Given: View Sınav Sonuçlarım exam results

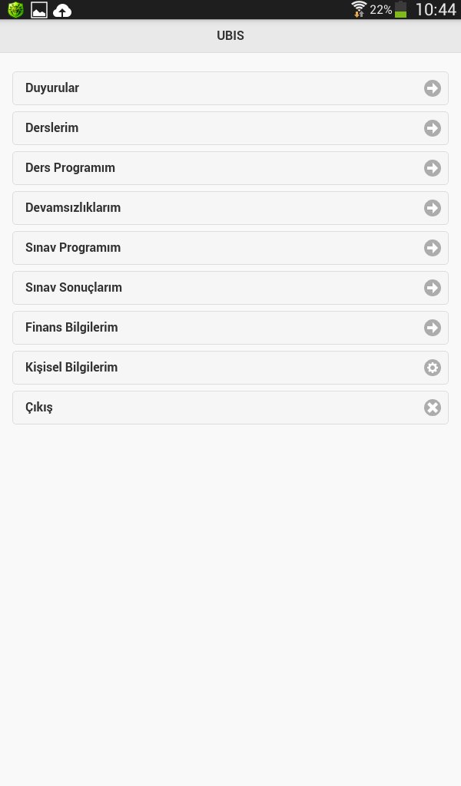Looking at the screenshot, I should pos(74,288).
